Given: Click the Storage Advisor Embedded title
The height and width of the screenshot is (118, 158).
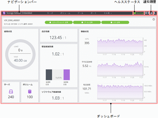Looking at the screenshot, I should coord(19,13).
